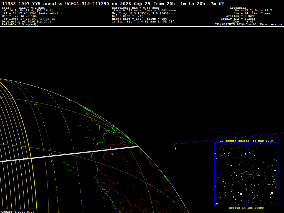Open the blue-bordered star chart inset
The width and height of the screenshot is (284, 213).
tap(246, 174)
